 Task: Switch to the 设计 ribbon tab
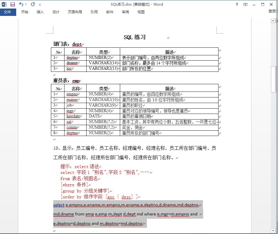(56, 12)
